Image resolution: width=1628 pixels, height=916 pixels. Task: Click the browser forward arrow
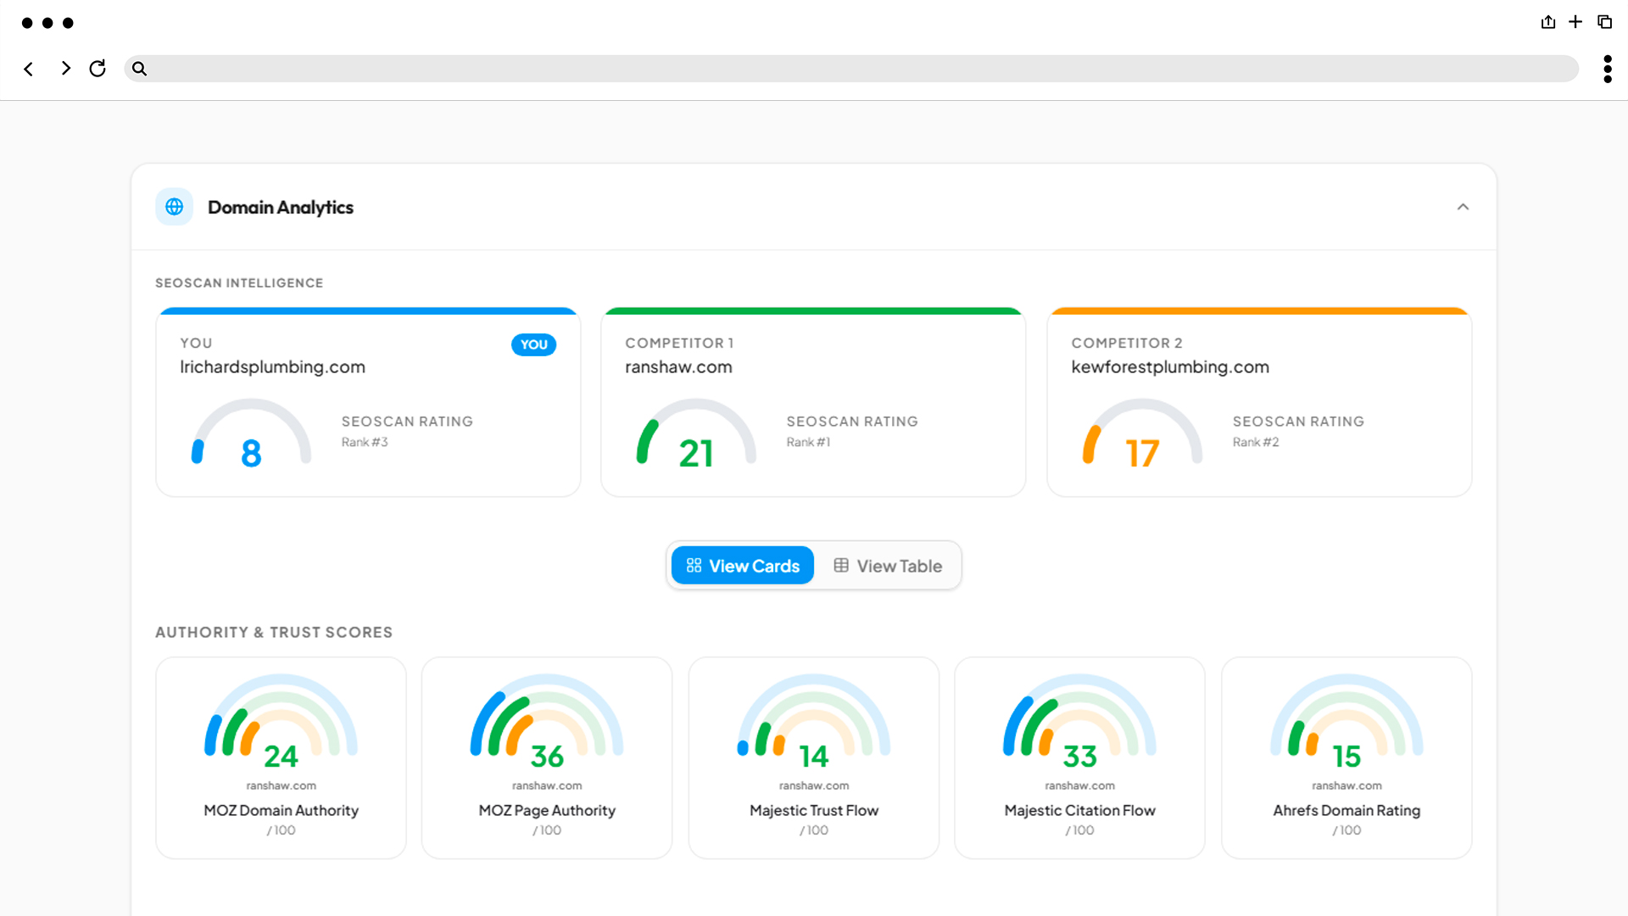[65, 69]
